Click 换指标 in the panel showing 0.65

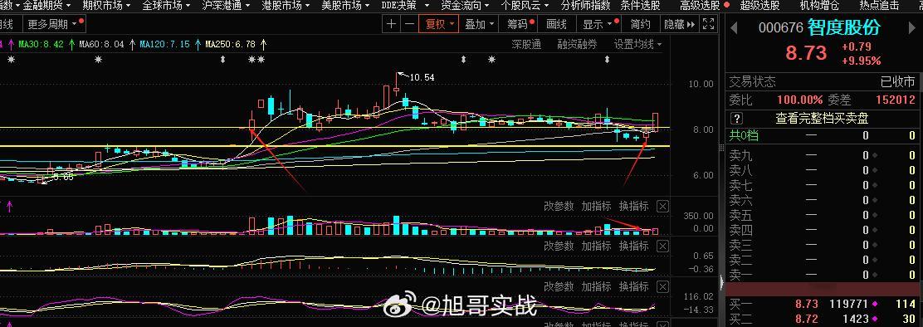click(x=634, y=246)
